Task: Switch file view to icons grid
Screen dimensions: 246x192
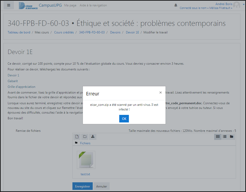Action: 218,137
